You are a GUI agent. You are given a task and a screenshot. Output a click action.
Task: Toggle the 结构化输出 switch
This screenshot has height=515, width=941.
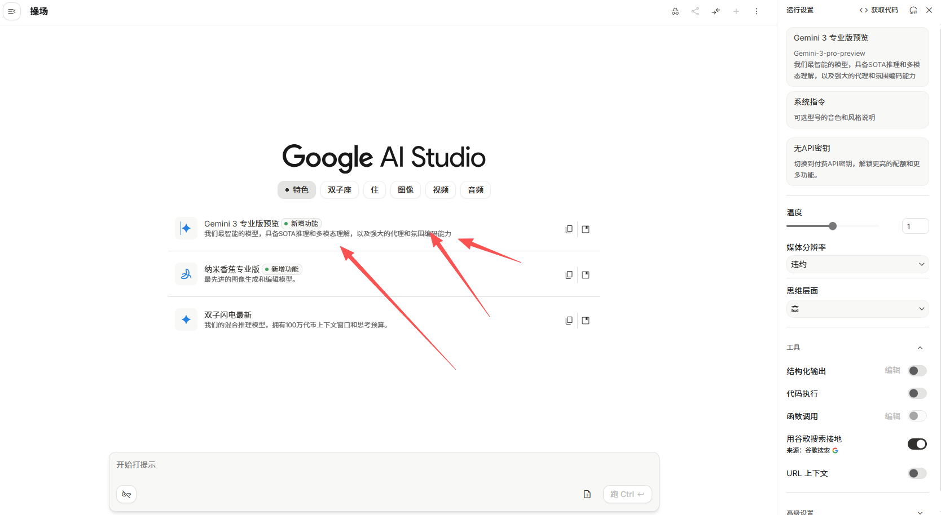(917, 371)
